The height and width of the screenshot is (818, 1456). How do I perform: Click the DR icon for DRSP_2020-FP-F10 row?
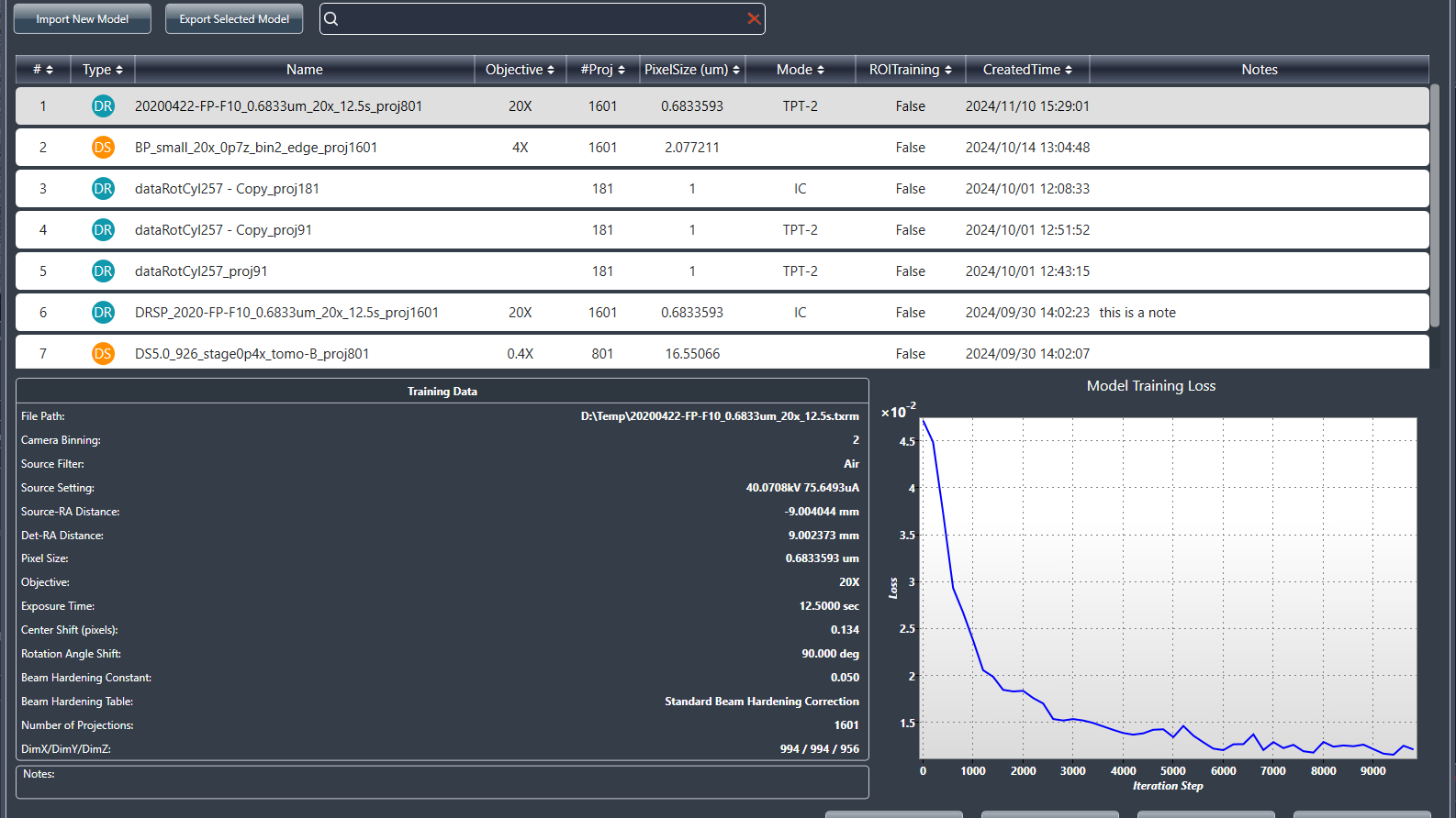pos(103,313)
